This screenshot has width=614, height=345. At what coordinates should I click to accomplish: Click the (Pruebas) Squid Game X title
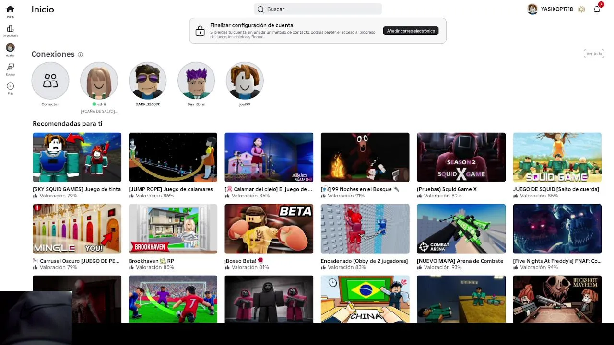pyautogui.click(x=447, y=189)
